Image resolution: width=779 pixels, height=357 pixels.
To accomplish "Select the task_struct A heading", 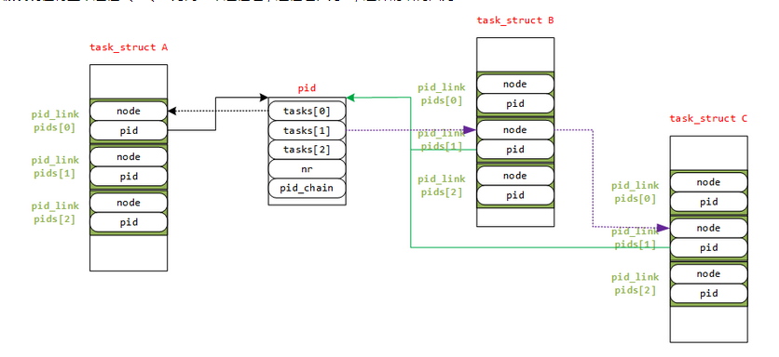I will point(129,47).
